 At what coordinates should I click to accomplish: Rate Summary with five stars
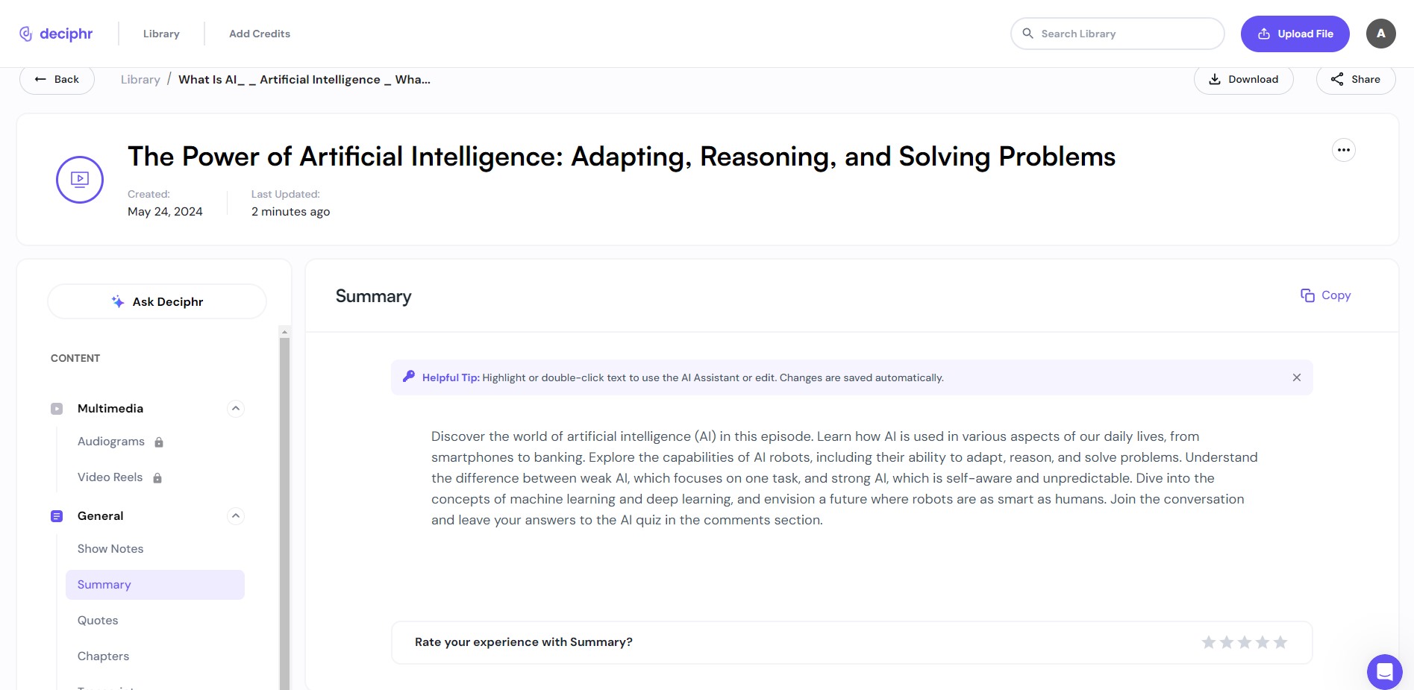(x=1280, y=642)
